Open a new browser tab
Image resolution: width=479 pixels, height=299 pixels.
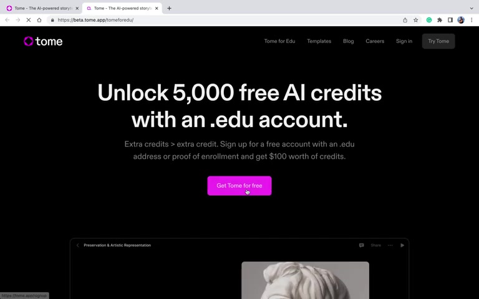coord(169,8)
